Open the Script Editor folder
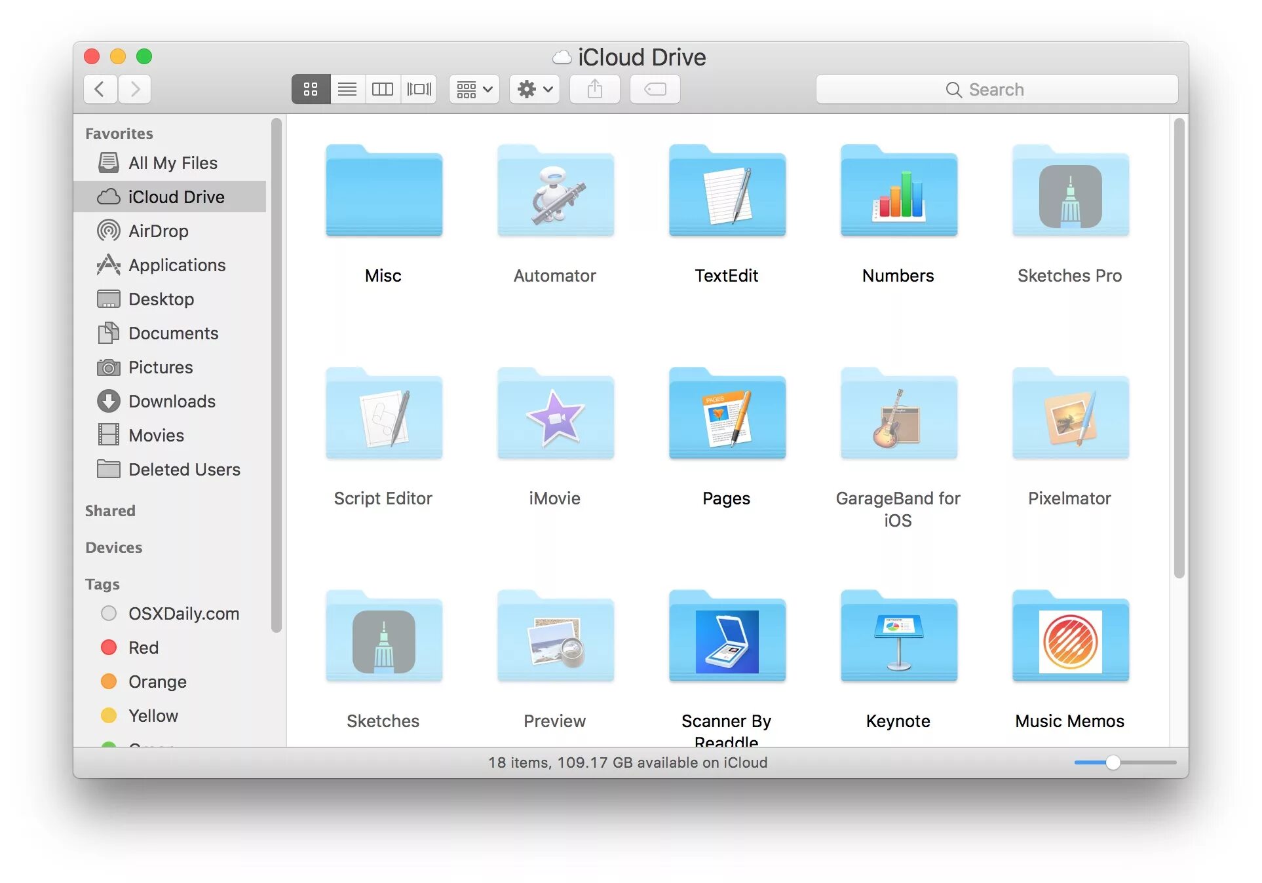This screenshot has height=883, width=1262. [x=384, y=413]
